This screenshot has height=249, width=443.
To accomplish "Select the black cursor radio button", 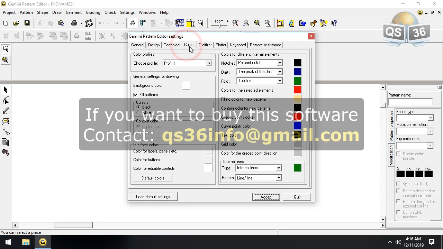I will coord(138,107).
